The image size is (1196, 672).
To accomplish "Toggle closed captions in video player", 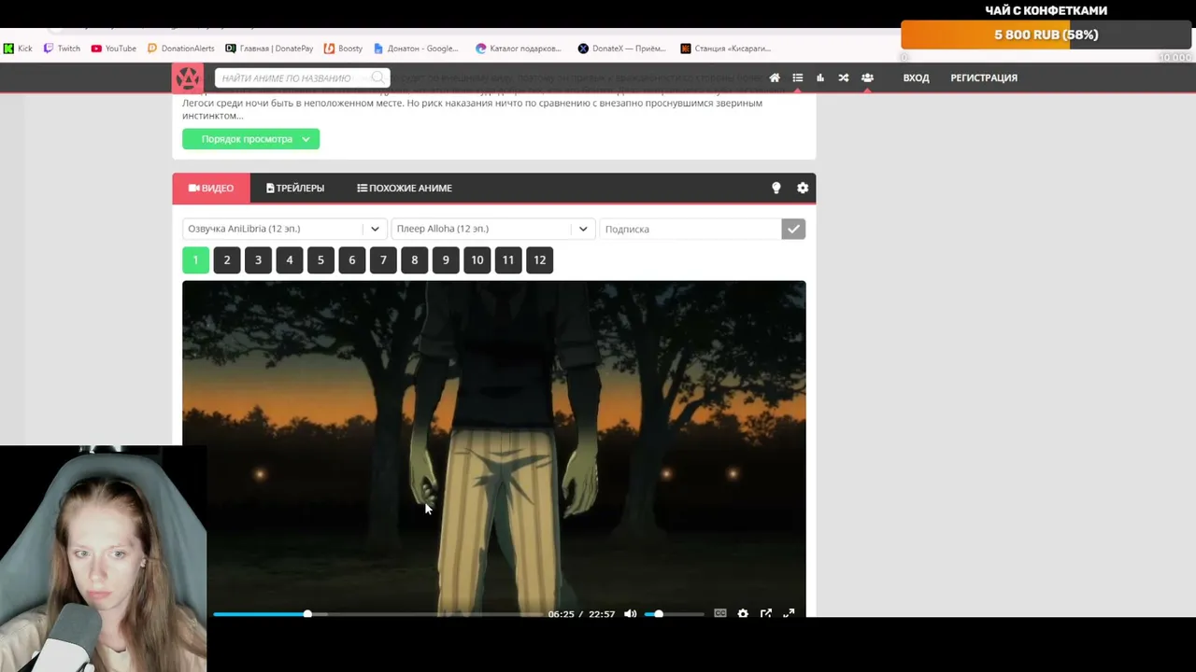I will 720,614.
